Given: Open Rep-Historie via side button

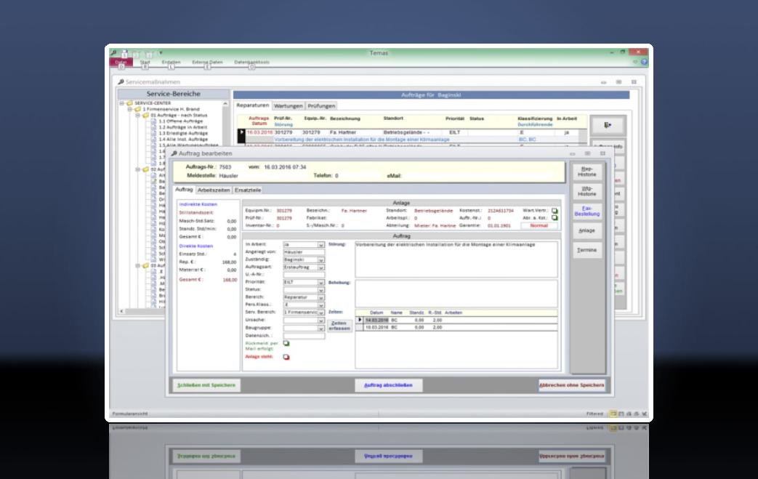Looking at the screenshot, I should 587,172.
